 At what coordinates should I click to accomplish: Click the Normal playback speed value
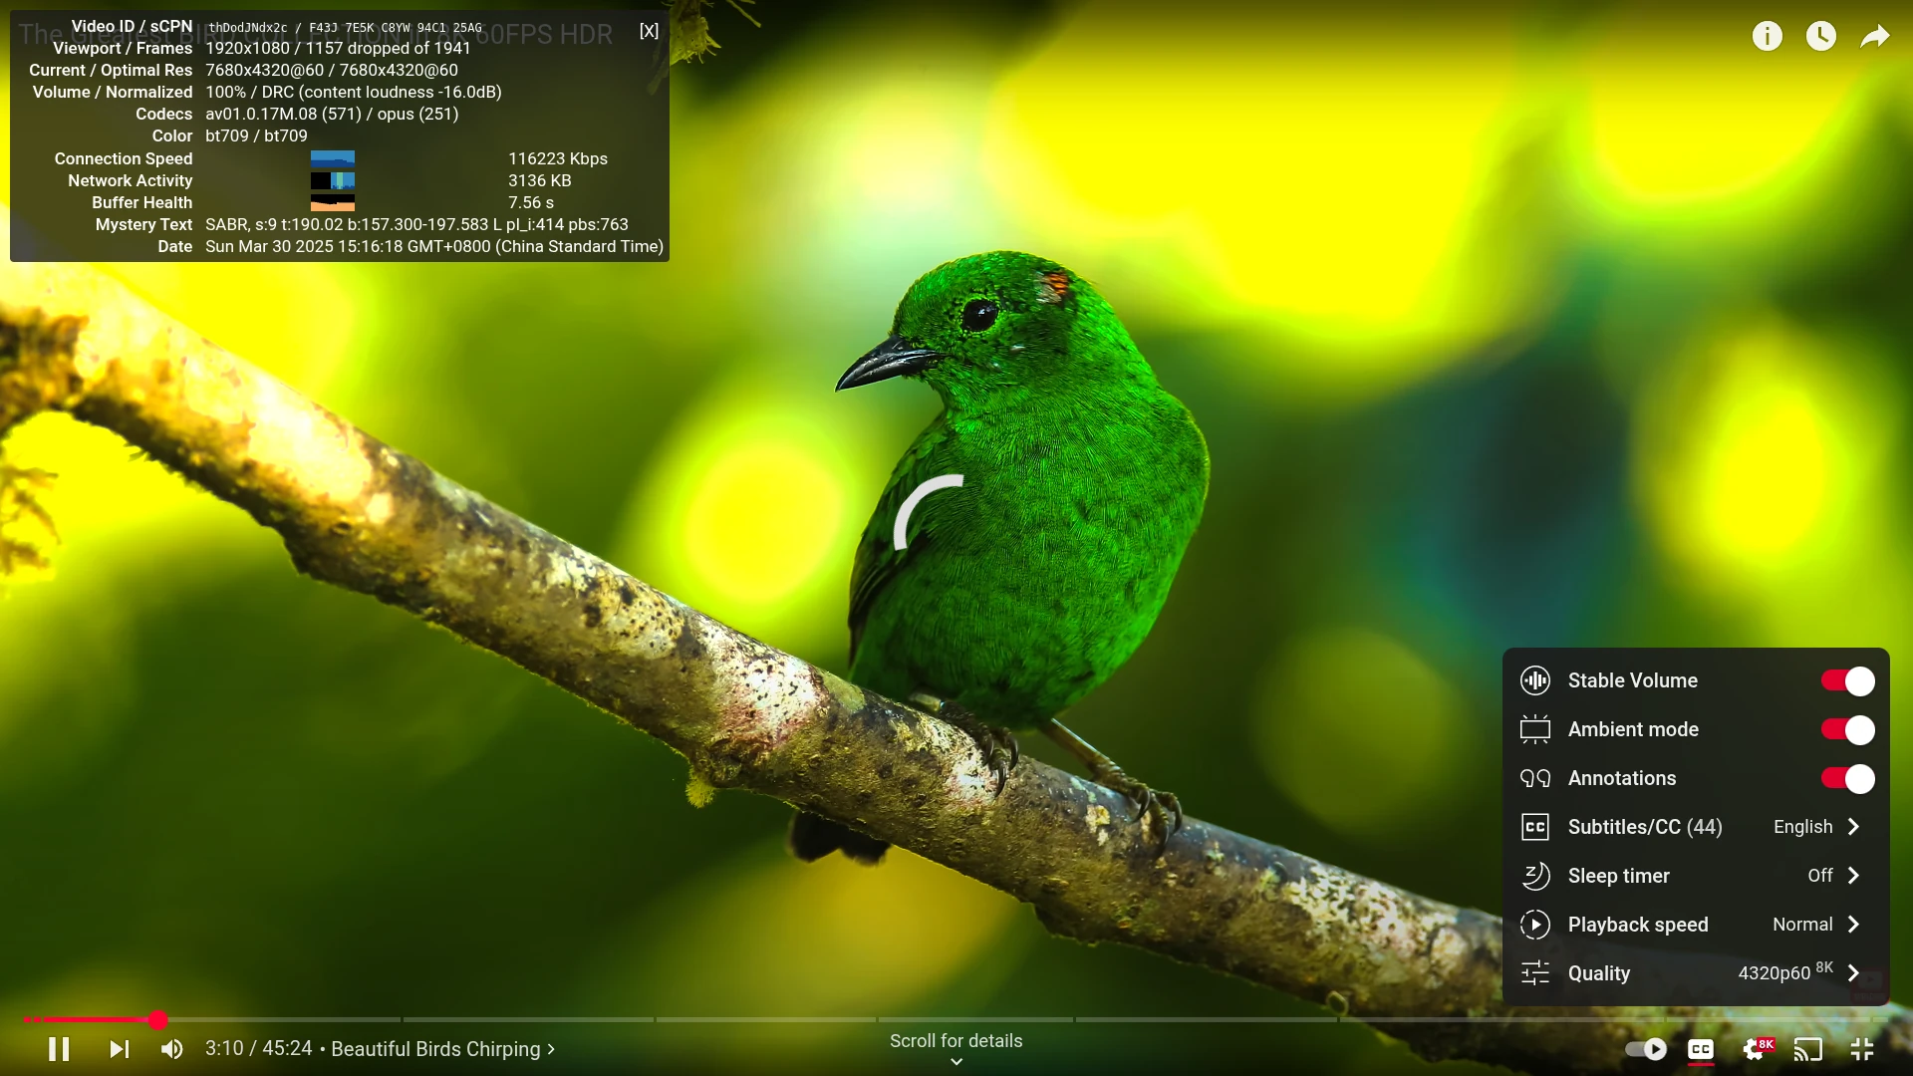(1802, 925)
